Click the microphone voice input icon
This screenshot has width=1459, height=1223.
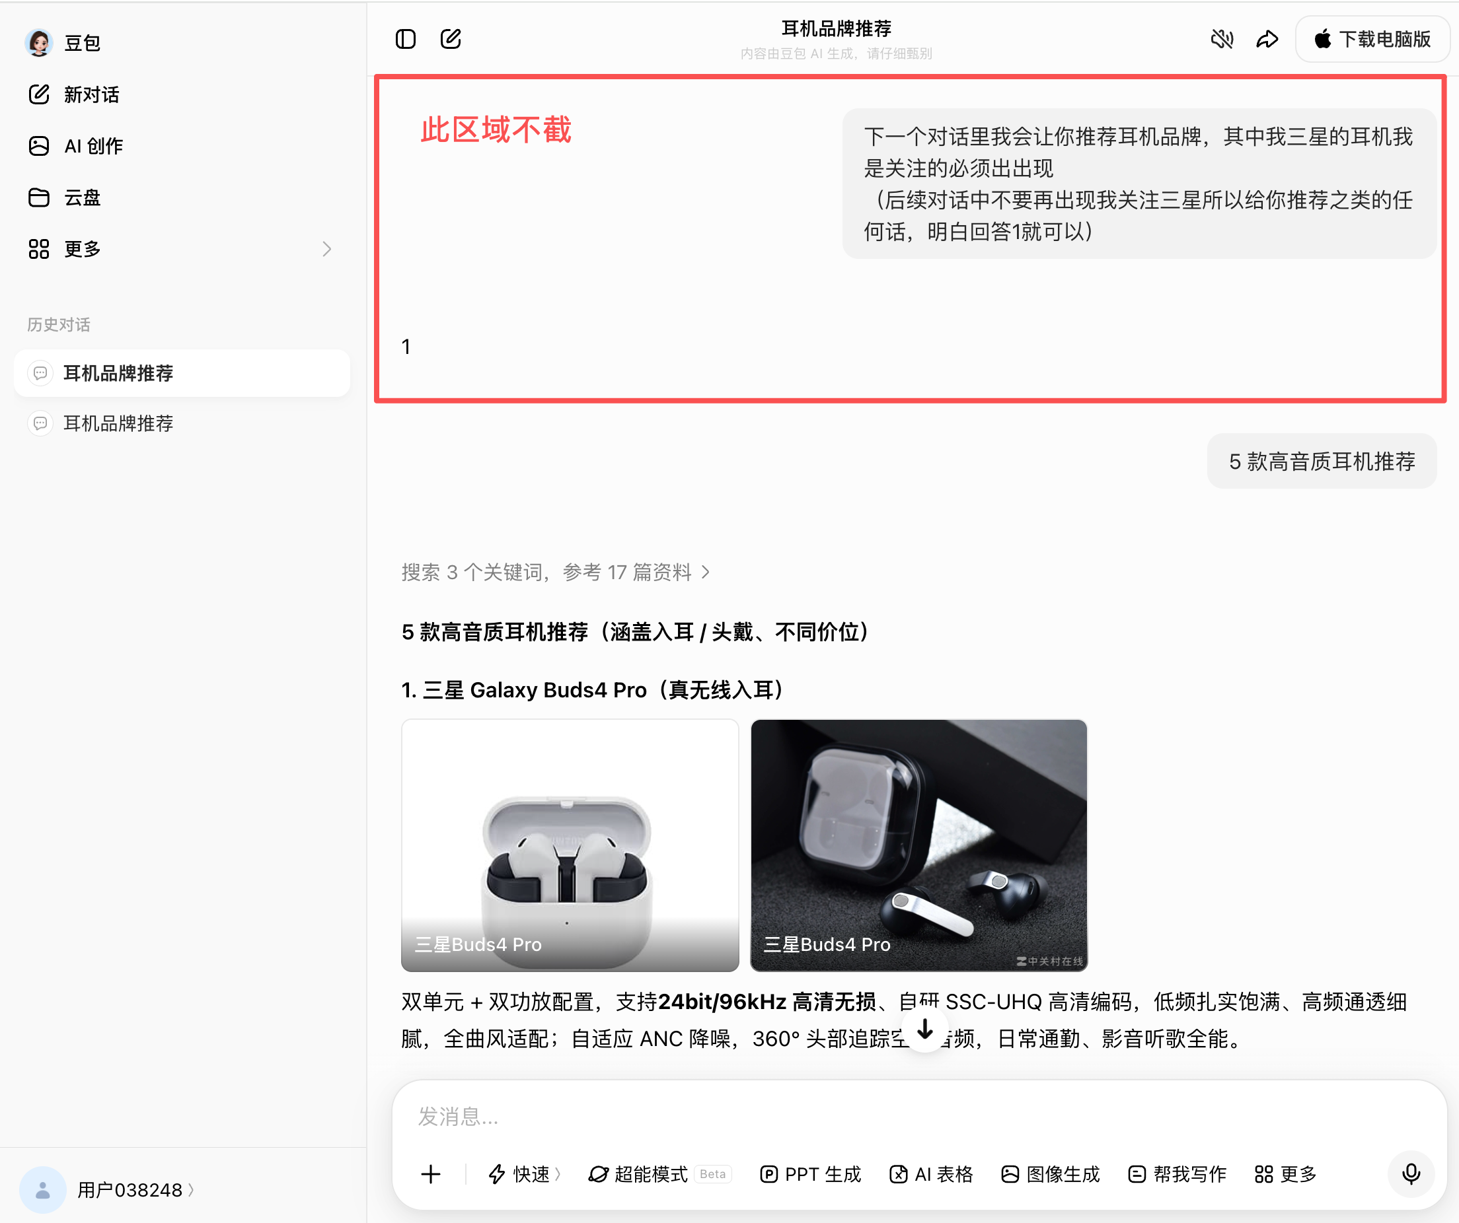coord(1410,1173)
